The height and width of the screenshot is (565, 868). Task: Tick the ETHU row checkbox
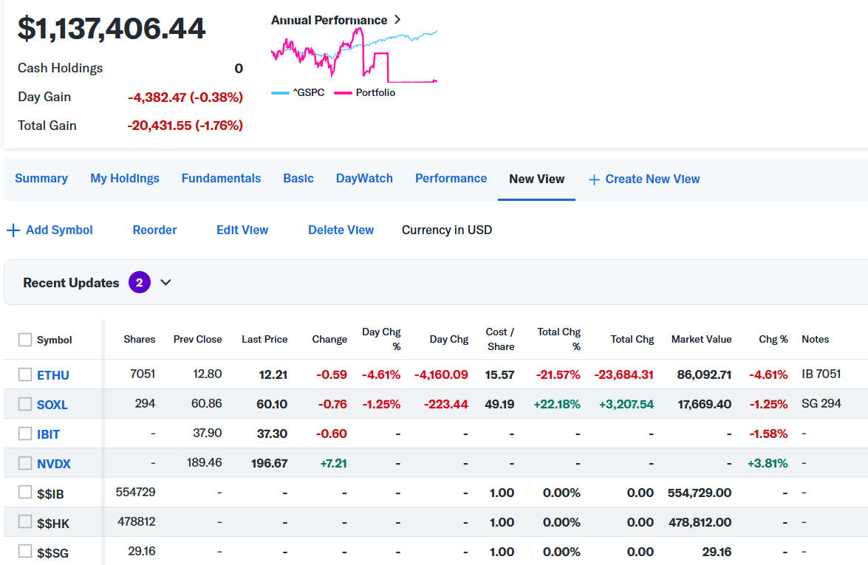tap(25, 374)
